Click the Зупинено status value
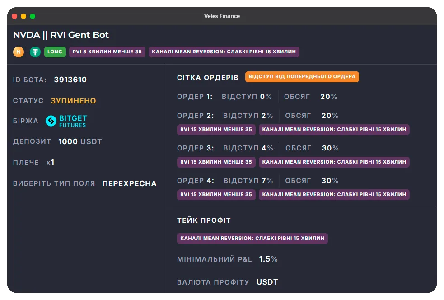Viewport: 444px width, 300px height. (x=73, y=101)
